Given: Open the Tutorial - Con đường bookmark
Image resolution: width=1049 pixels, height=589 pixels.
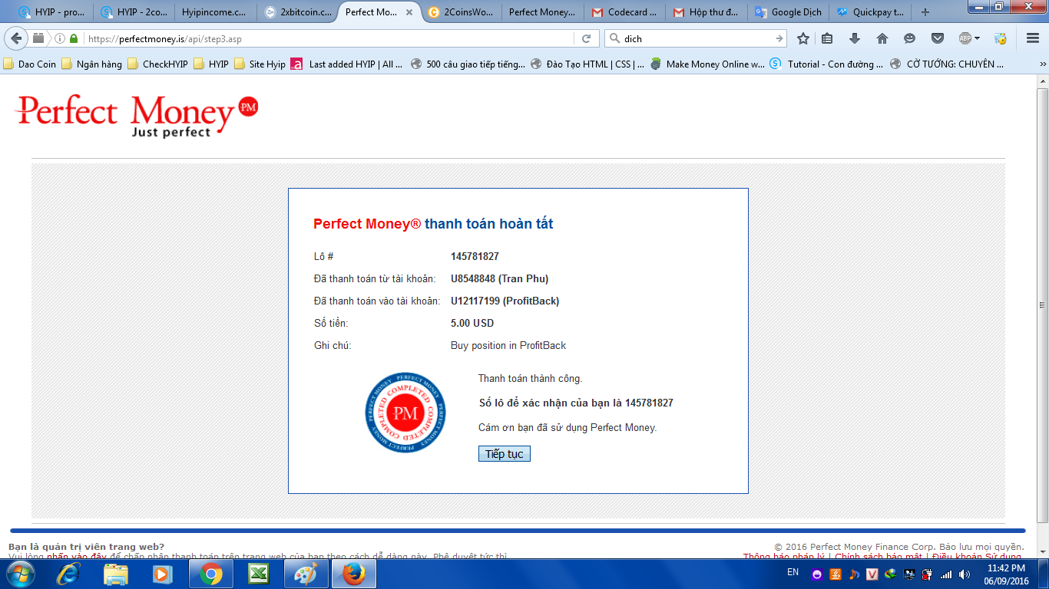Looking at the screenshot, I should pyautogui.click(x=827, y=64).
